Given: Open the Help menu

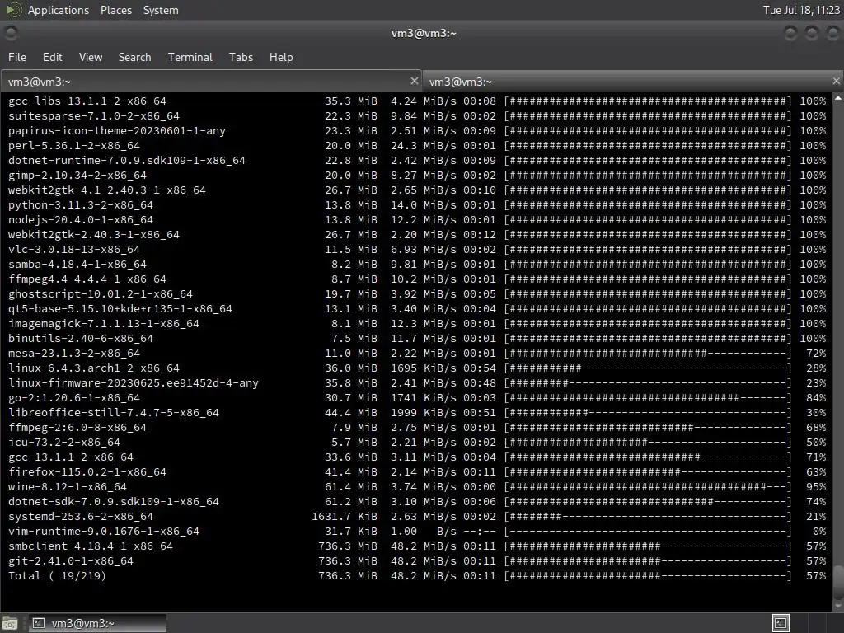Looking at the screenshot, I should coord(281,57).
